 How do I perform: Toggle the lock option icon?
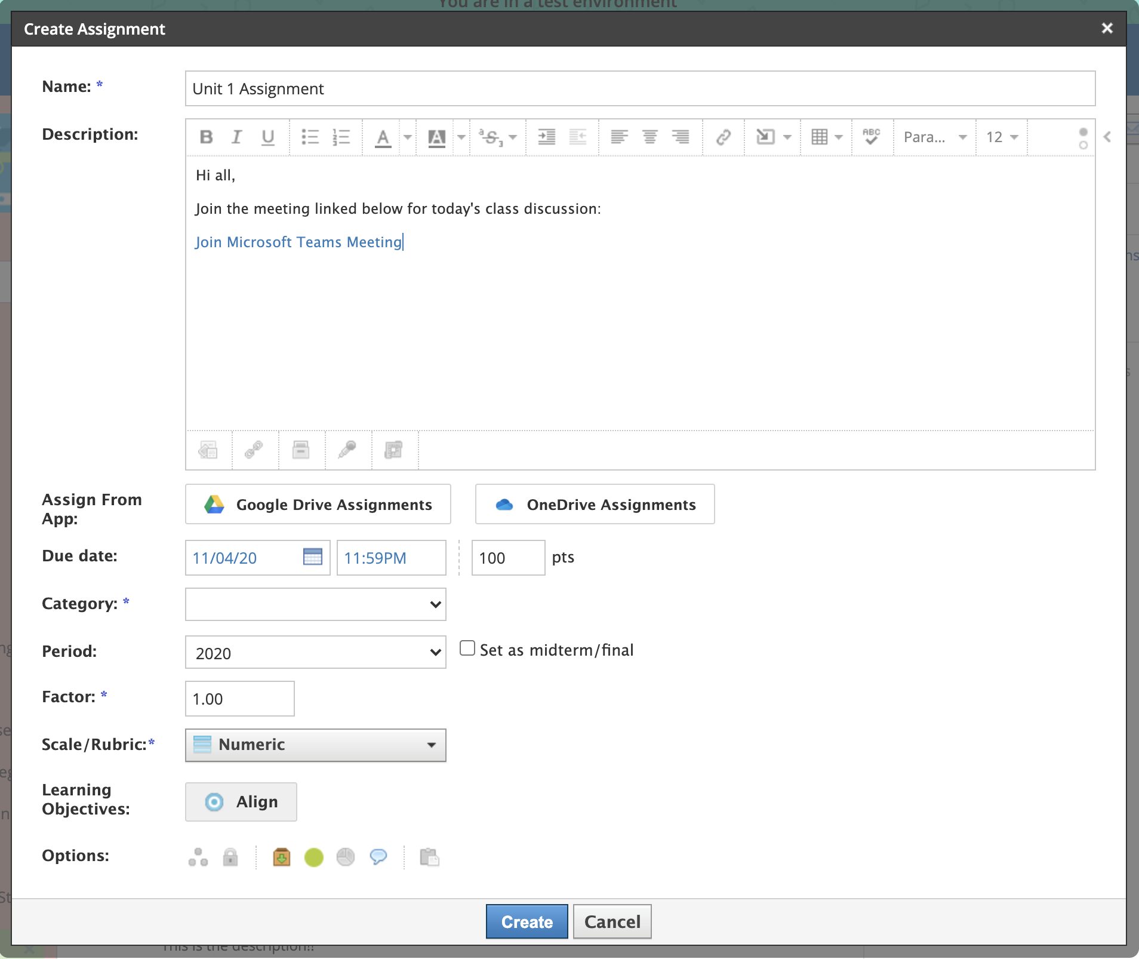(x=230, y=857)
